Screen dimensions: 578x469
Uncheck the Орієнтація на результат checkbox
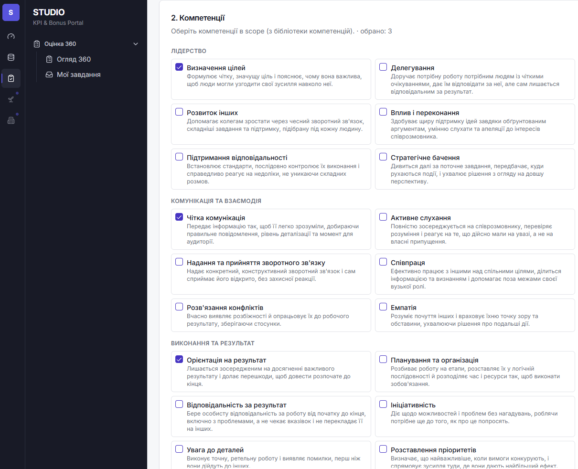click(x=179, y=360)
